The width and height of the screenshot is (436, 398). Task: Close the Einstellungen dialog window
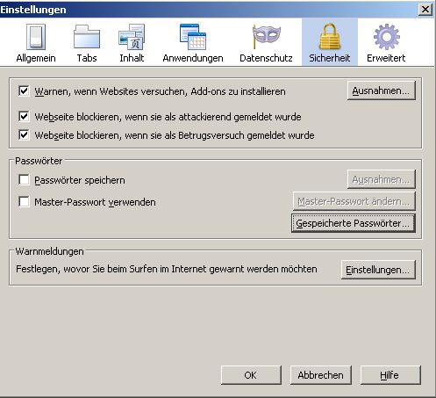click(x=425, y=10)
